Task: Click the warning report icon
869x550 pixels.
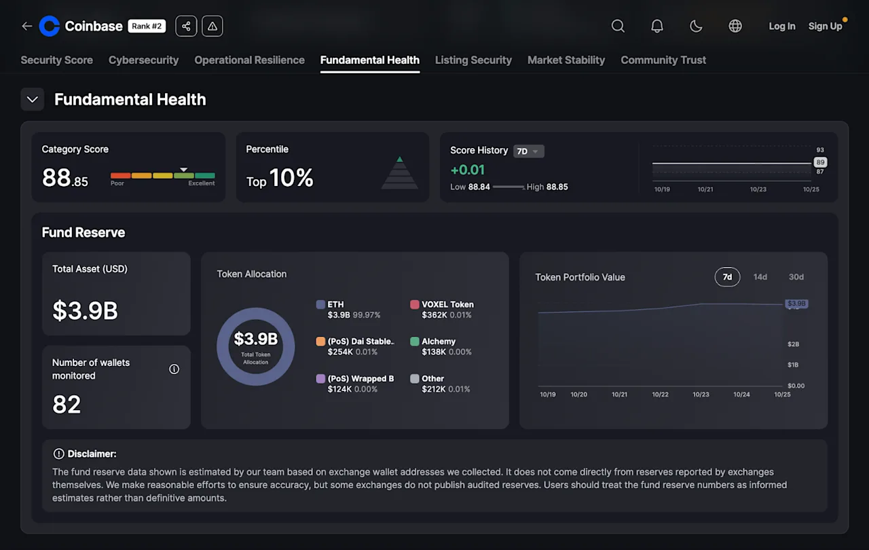Action: point(212,26)
